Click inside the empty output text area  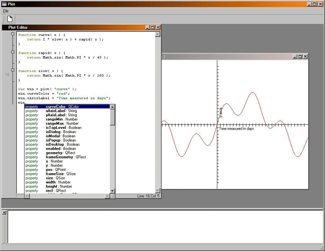tap(164, 226)
